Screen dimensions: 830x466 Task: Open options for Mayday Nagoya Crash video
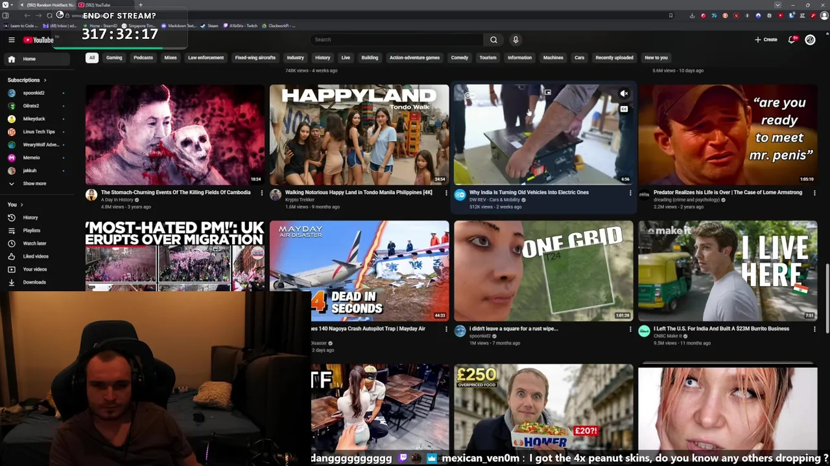445,329
